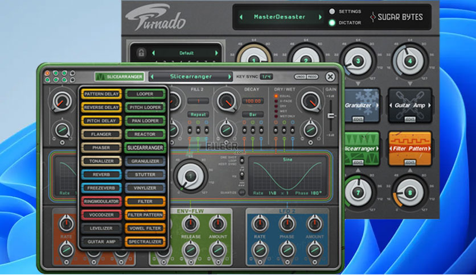Click the up triangle above knob 8
476x275 pixels.
coord(410,170)
